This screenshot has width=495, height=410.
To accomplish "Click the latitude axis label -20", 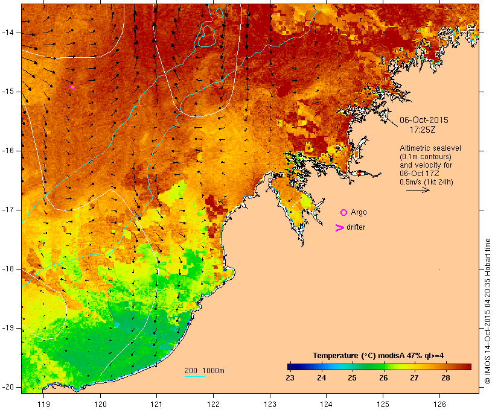I will click(x=8, y=387).
